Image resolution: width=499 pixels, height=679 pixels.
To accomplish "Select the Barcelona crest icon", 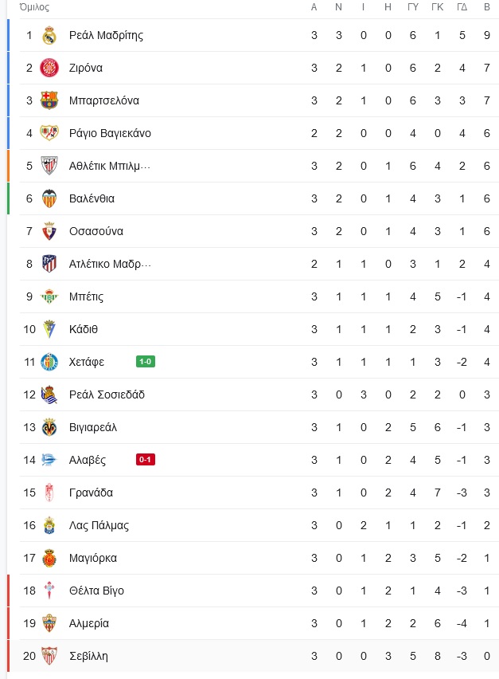I will [x=49, y=100].
